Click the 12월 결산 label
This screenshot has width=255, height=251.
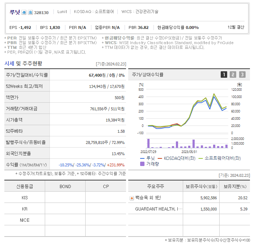tap(236, 27)
